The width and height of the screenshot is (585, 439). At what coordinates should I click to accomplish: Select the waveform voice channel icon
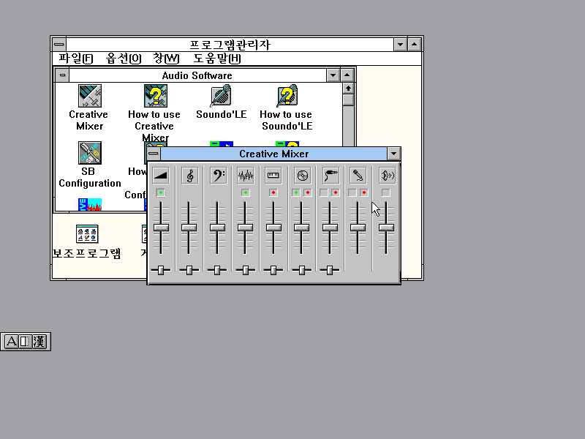(x=246, y=176)
